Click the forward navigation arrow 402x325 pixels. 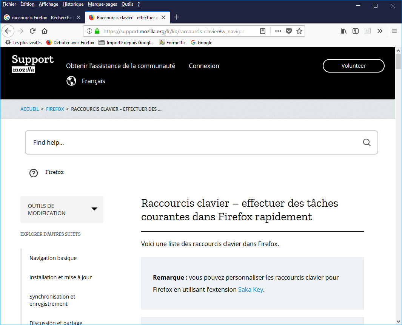coord(20,31)
